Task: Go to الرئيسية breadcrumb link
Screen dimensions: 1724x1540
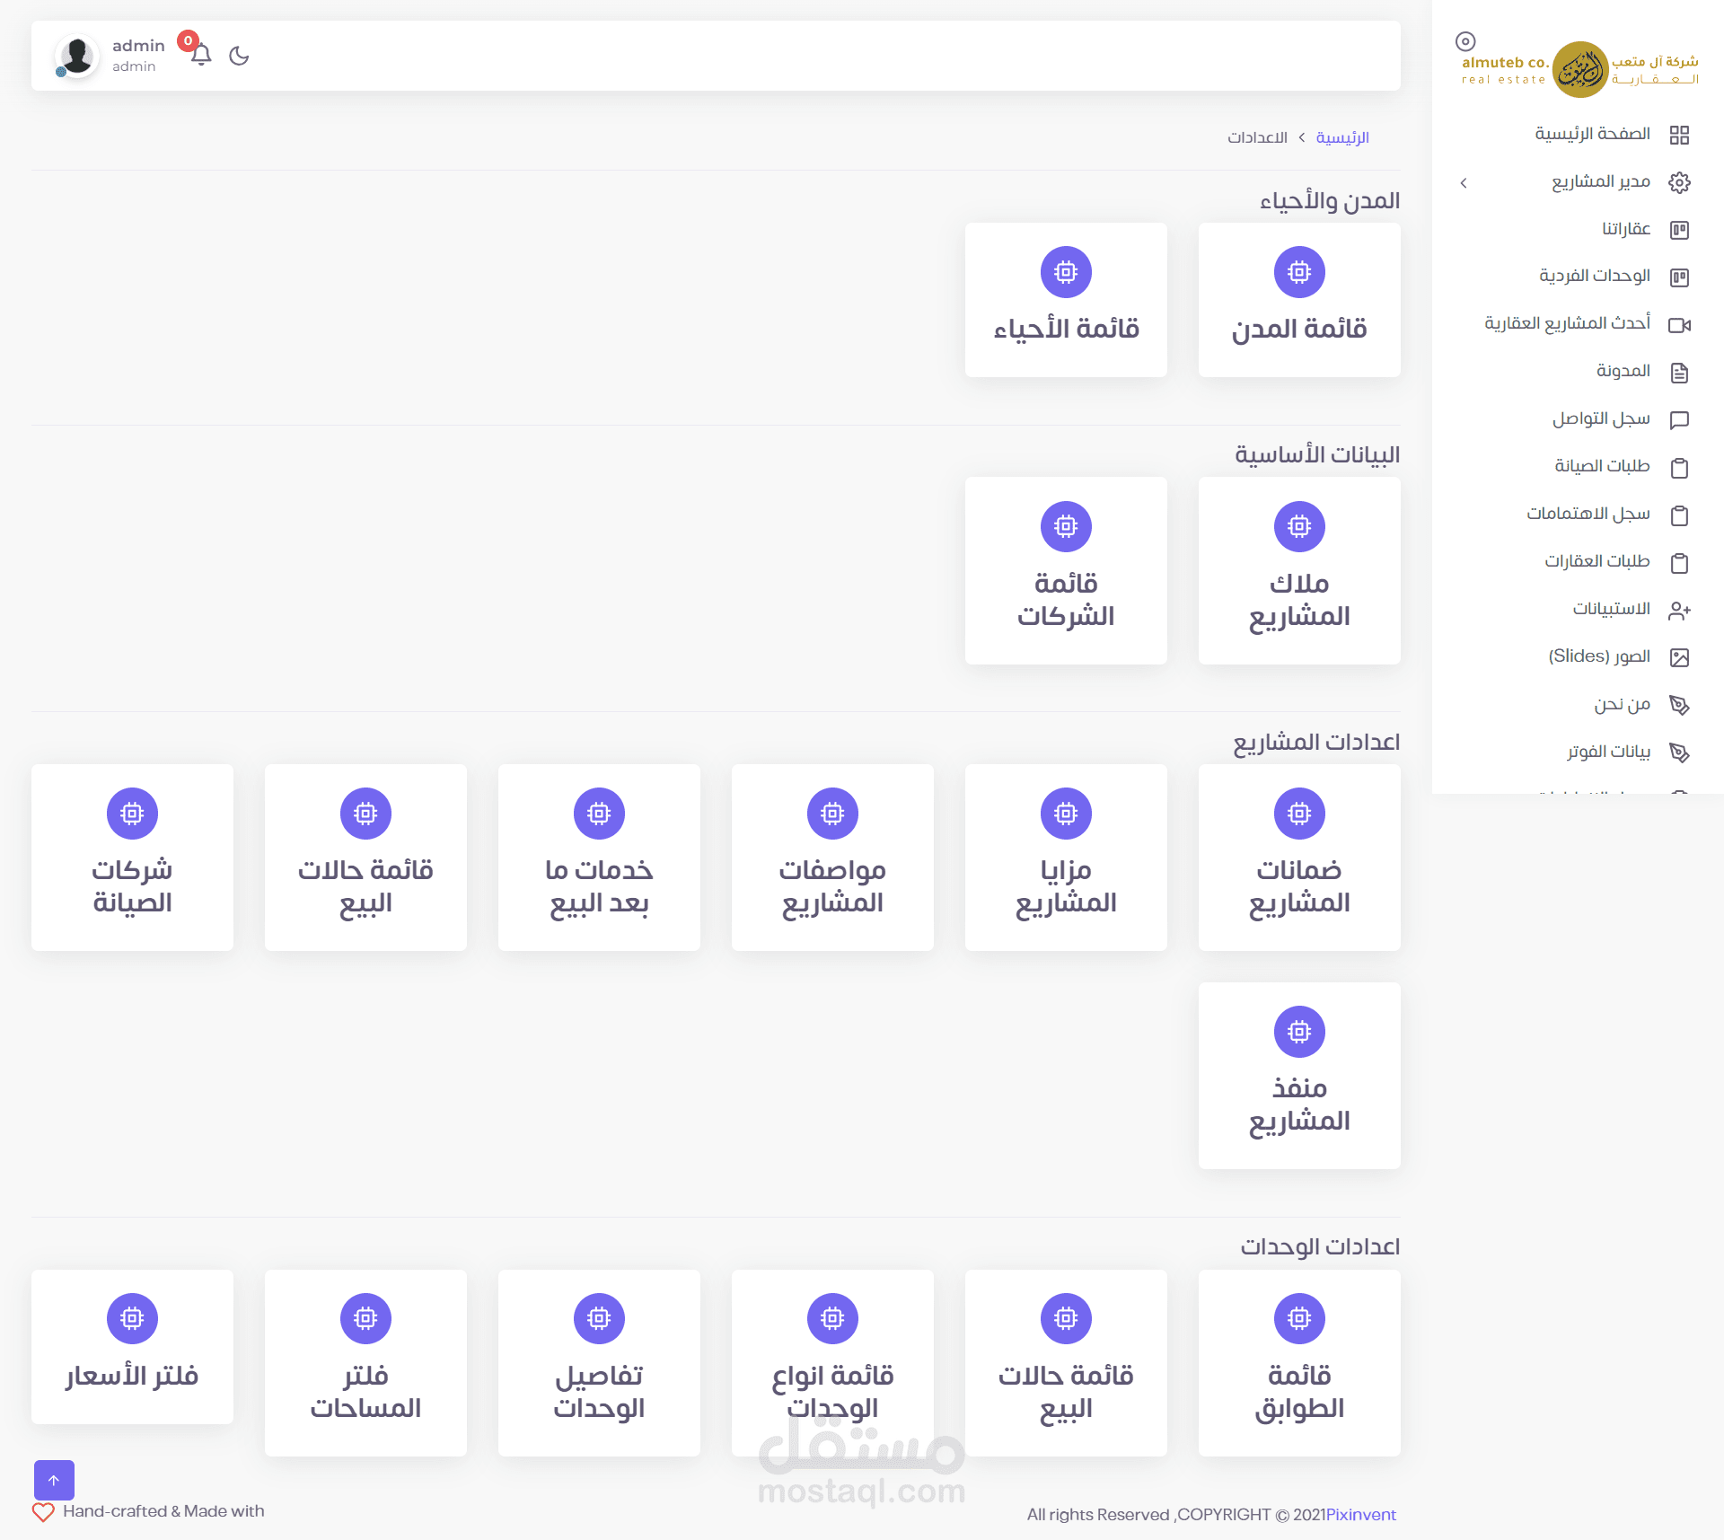Action: pos(1341,137)
